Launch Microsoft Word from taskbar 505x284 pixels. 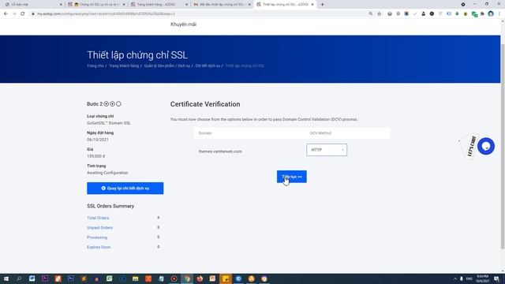coord(32,278)
